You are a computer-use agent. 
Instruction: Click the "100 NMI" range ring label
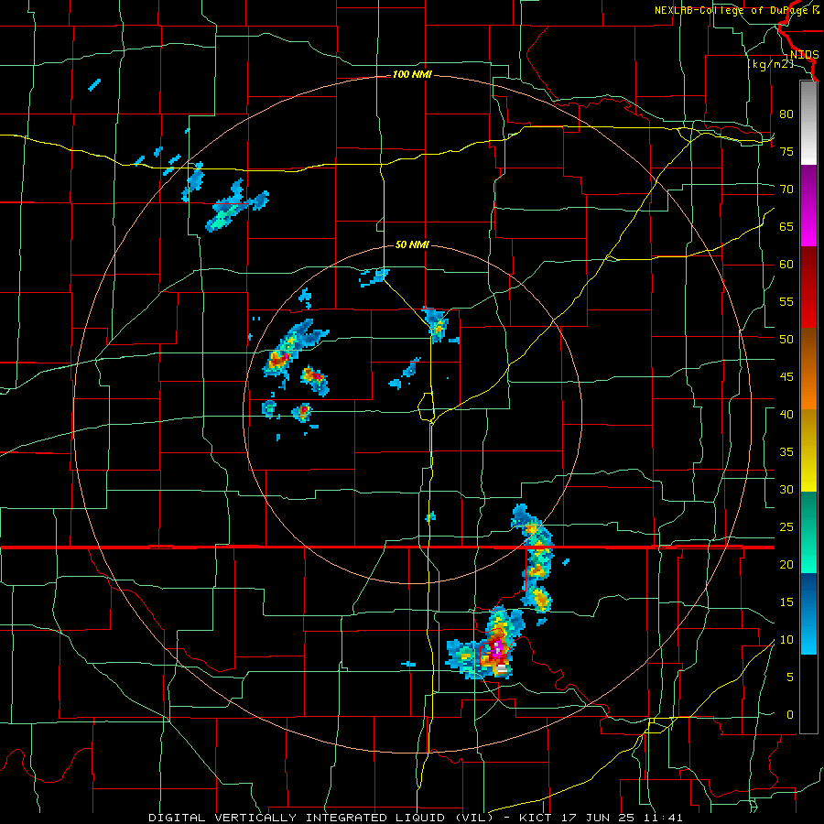412,75
